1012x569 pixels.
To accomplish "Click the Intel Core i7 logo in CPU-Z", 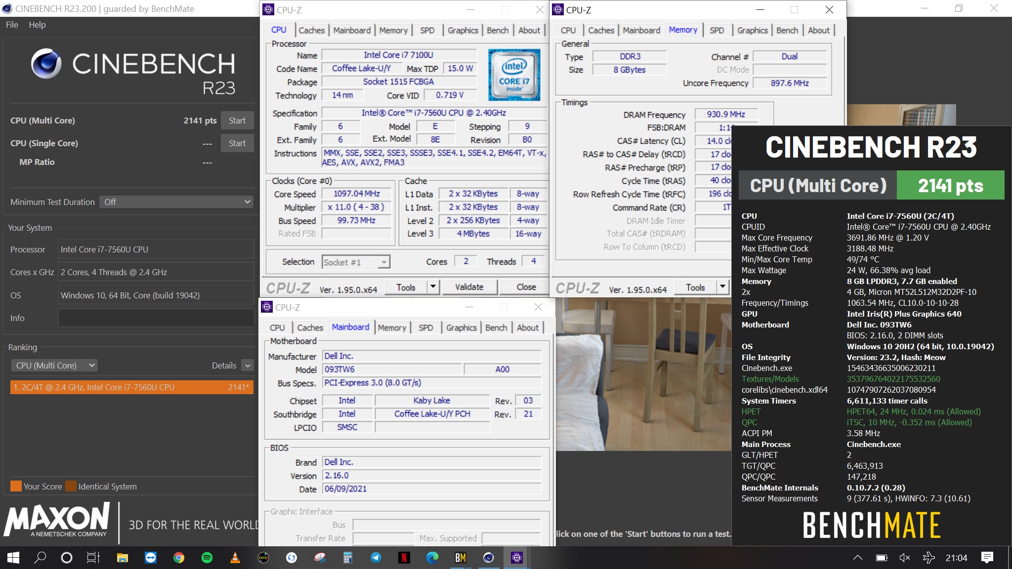I will [514, 75].
